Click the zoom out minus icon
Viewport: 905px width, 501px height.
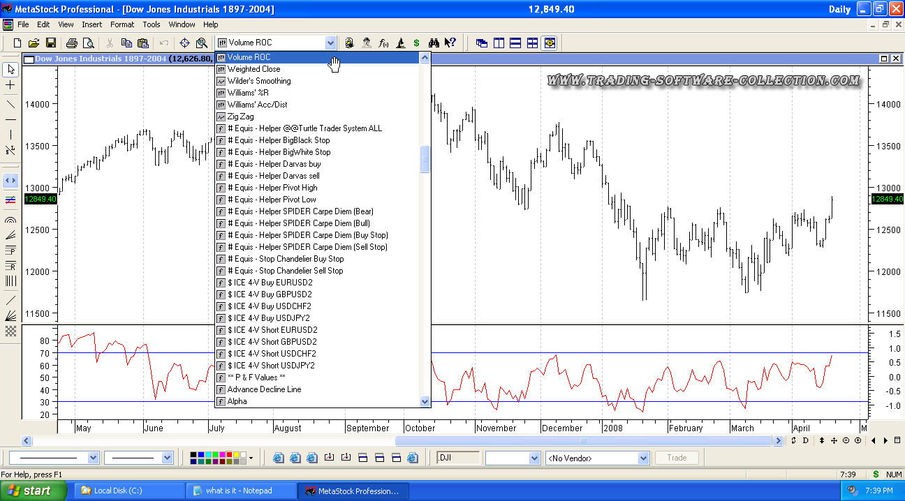[x=846, y=441]
